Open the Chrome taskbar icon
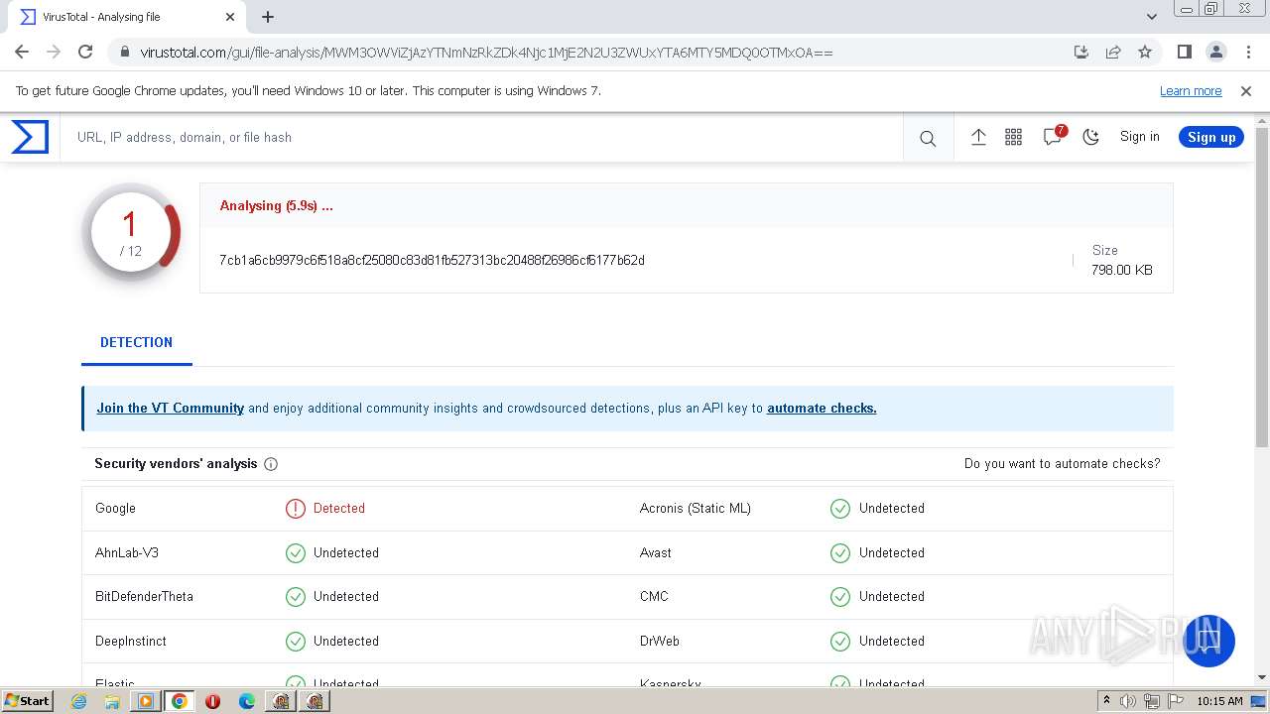The image size is (1270, 714). [180, 701]
